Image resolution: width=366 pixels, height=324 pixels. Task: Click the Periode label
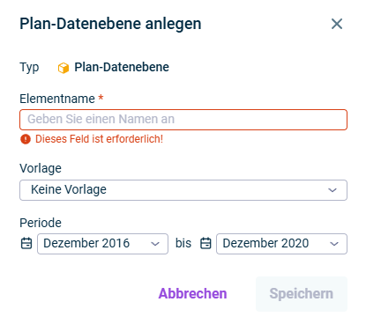pyautogui.click(x=41, y=223)
